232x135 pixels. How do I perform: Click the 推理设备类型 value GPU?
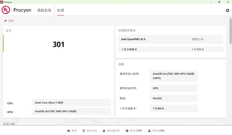pyautogui.click(x=174, y=88)
